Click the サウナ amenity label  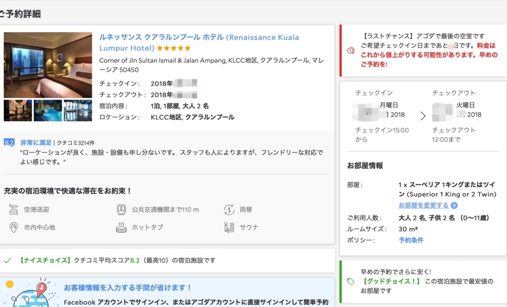[x=249, y=227]
